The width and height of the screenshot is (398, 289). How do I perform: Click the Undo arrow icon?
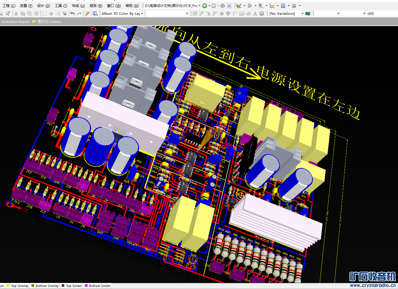pos(73,14)
